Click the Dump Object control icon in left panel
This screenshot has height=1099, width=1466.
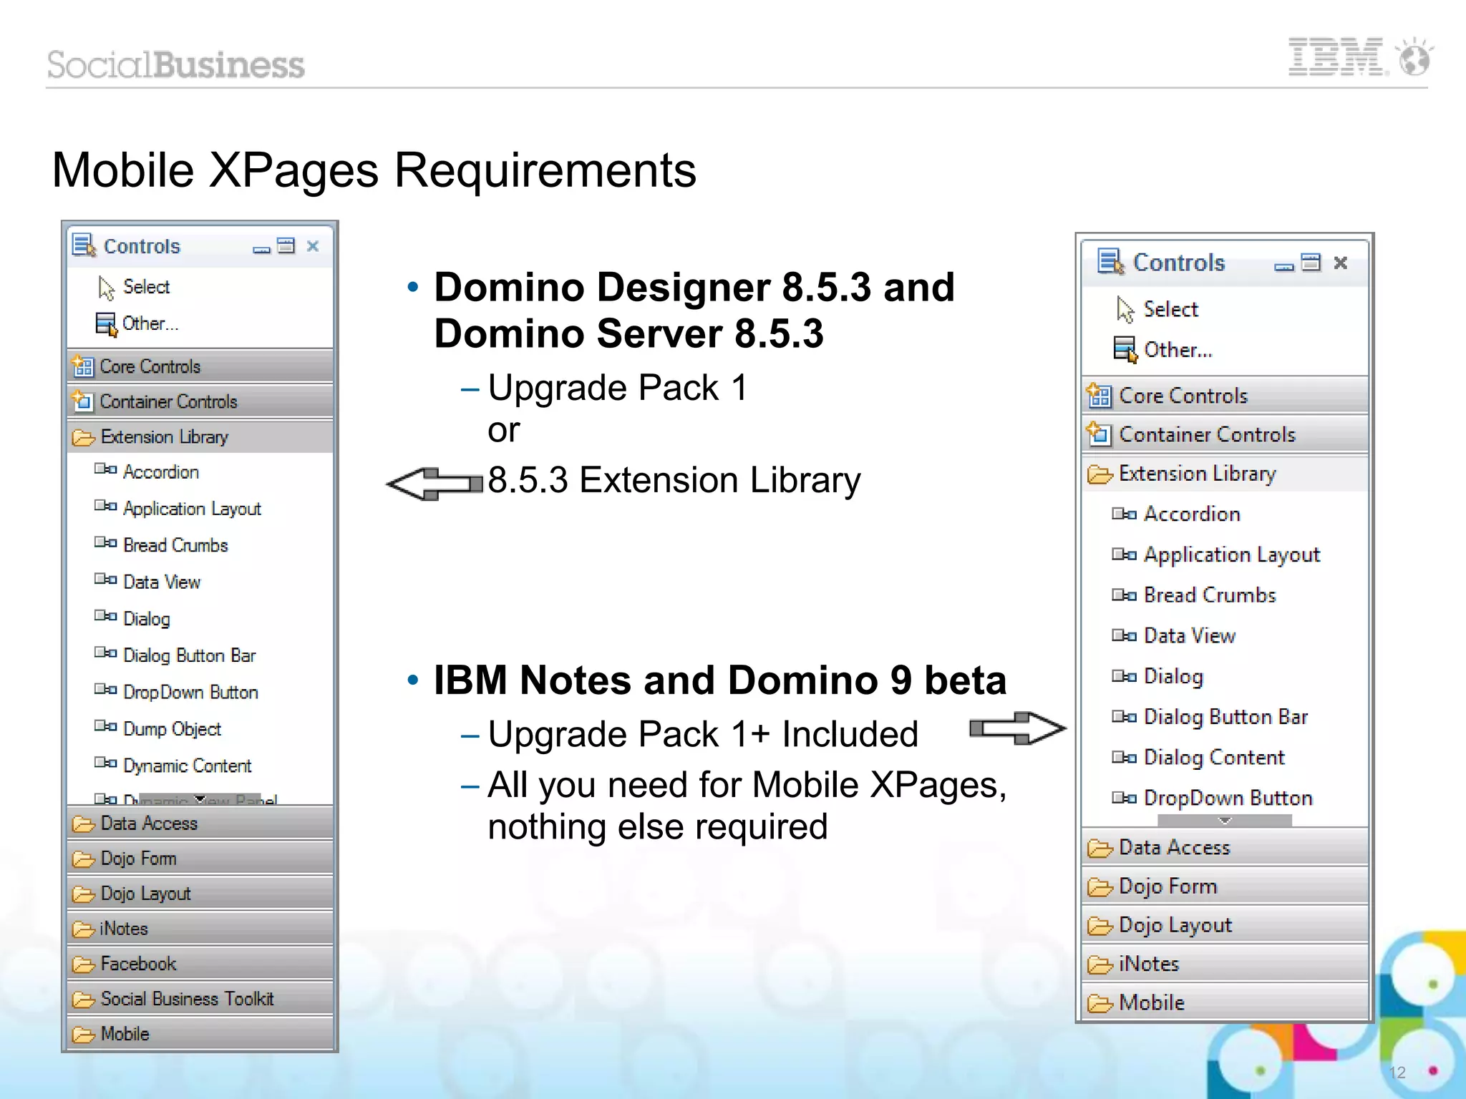(105, 726)
